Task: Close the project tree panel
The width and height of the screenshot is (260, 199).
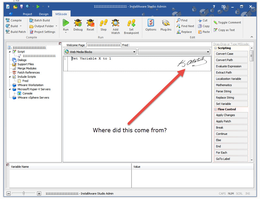Action: point(60,44)
